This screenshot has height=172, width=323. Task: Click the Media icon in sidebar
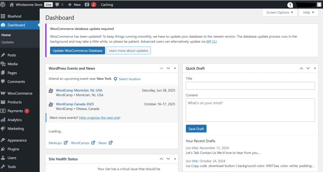pos(3,64)
